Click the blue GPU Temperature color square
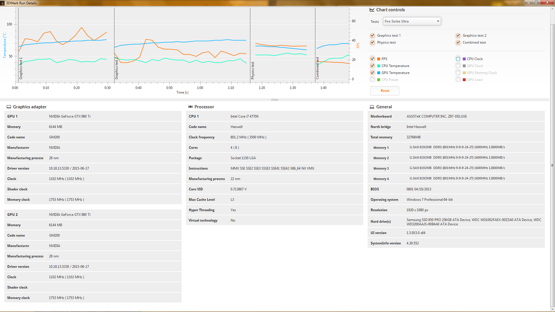The image size is (555, 312). pos(379,73)
